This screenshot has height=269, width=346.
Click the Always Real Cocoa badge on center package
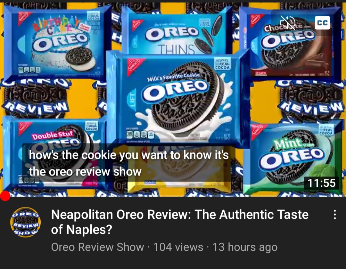pos(222,64)
